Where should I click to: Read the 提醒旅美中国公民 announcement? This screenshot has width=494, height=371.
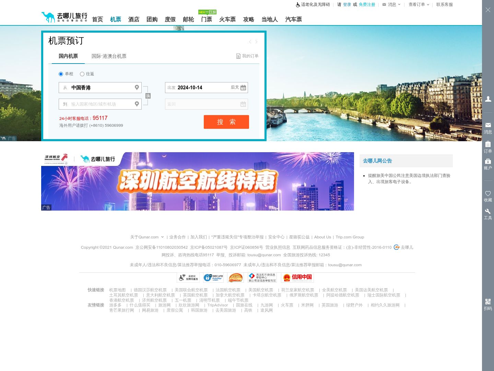coord(409,179)
